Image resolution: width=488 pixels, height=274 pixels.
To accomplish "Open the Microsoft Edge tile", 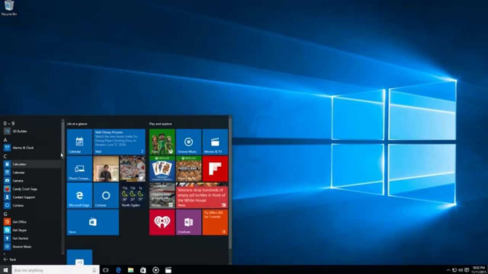I will [x=80, y=196].
